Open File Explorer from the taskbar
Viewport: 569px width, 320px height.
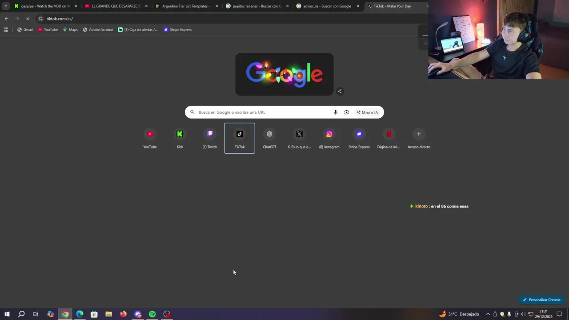coord(108,314)
